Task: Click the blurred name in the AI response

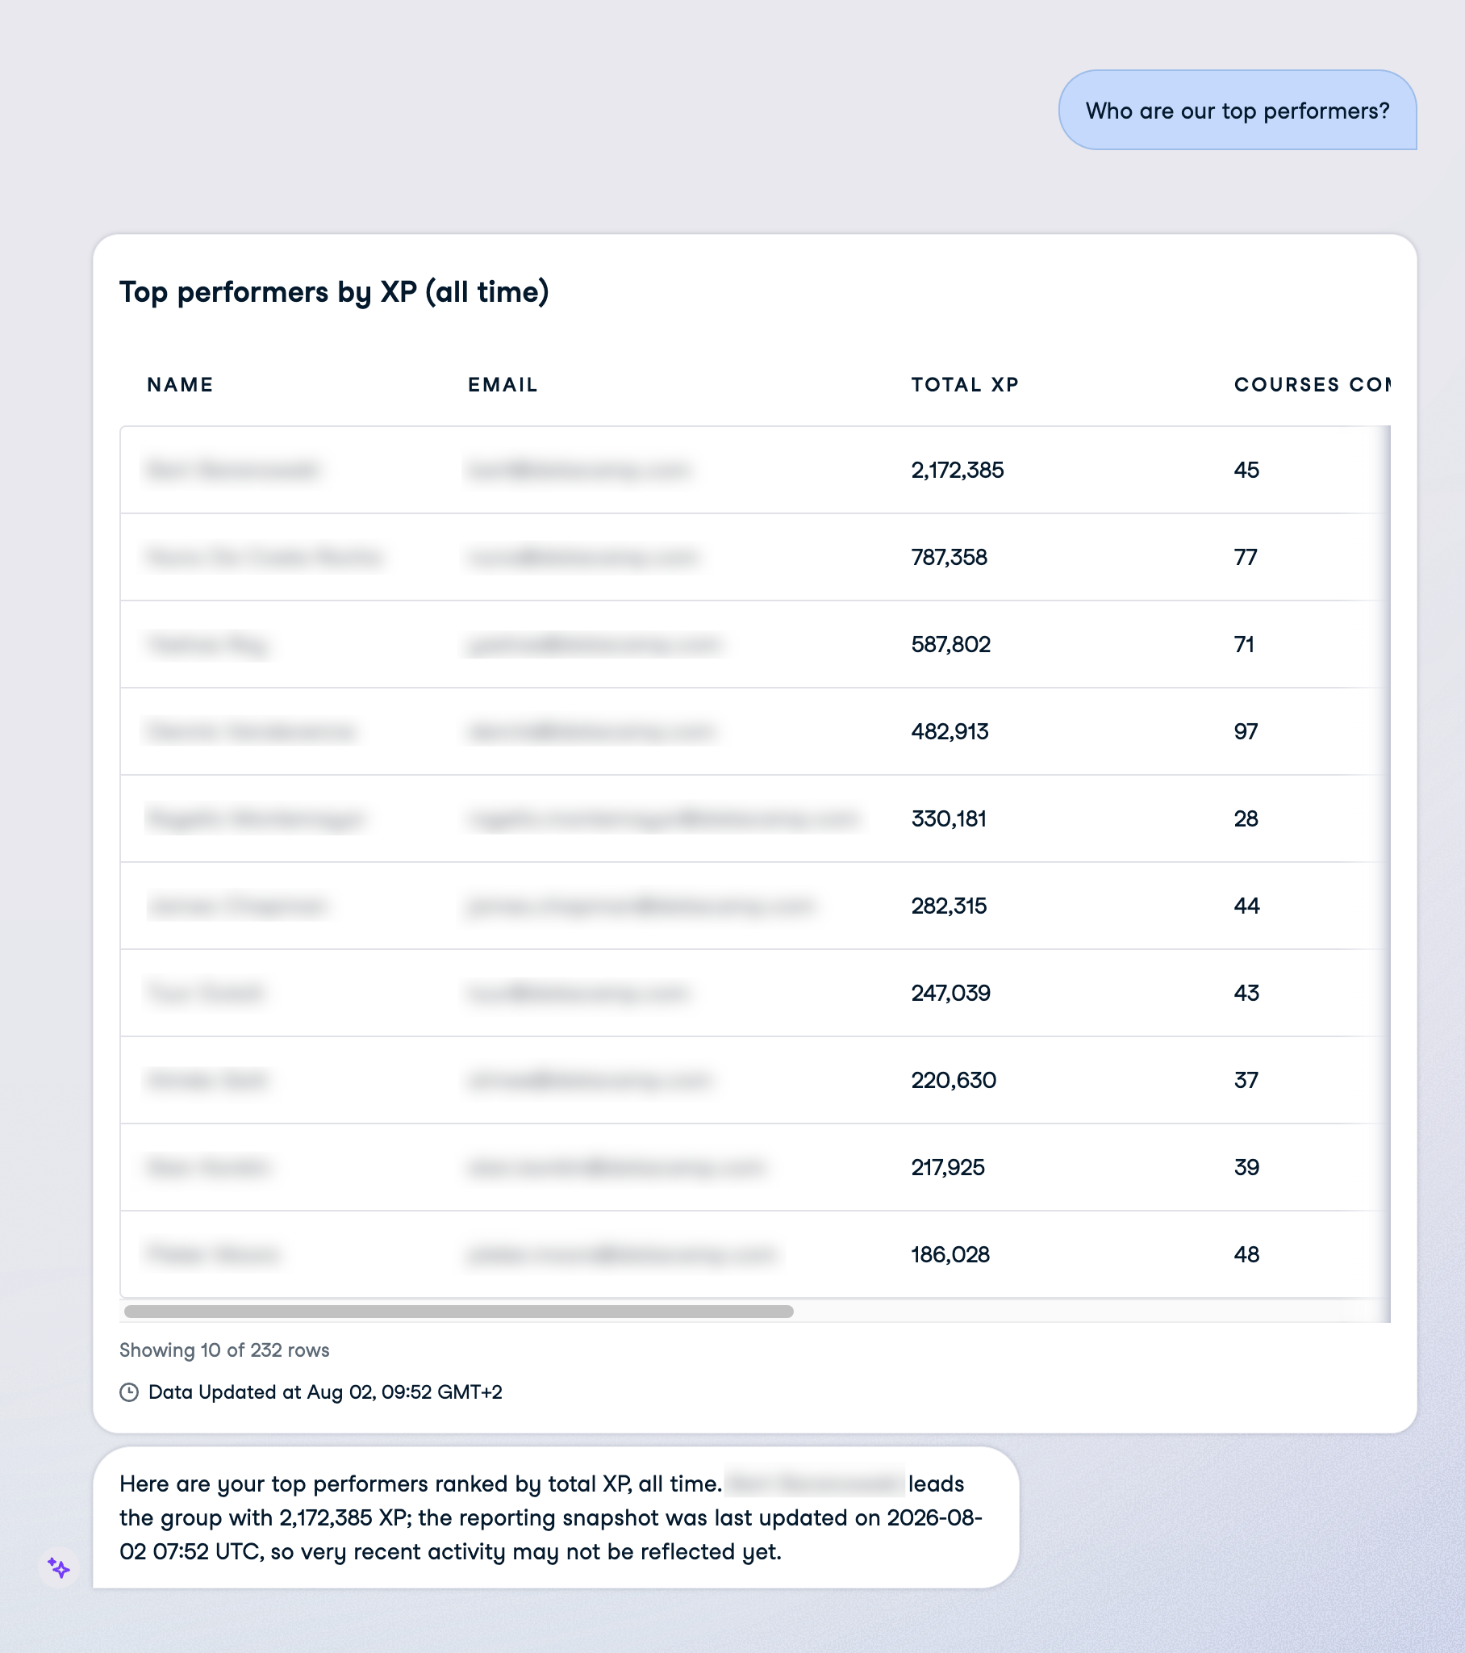Action: point(814,1484)
